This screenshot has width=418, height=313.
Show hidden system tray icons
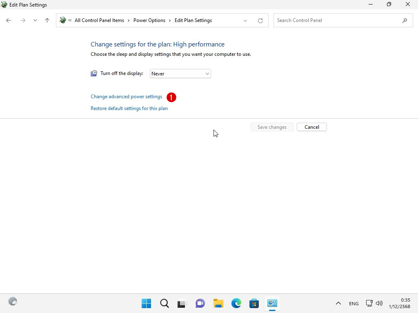click(x=338, y=303)
